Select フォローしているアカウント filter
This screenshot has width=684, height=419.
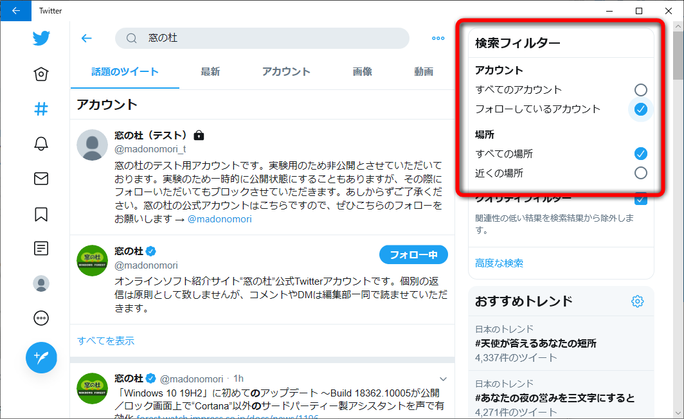click(x=640, y=109)
